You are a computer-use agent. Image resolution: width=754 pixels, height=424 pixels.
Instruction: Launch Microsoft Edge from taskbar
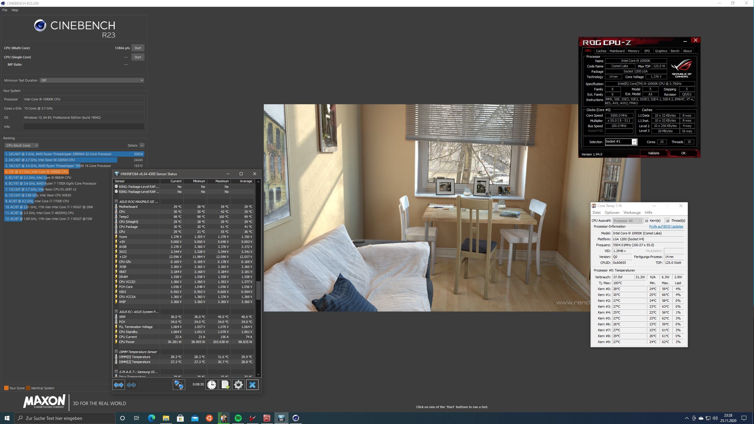(x=151, y=418)
